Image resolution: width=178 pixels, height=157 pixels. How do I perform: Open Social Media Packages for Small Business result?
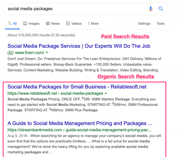click(x=77, y=87)
